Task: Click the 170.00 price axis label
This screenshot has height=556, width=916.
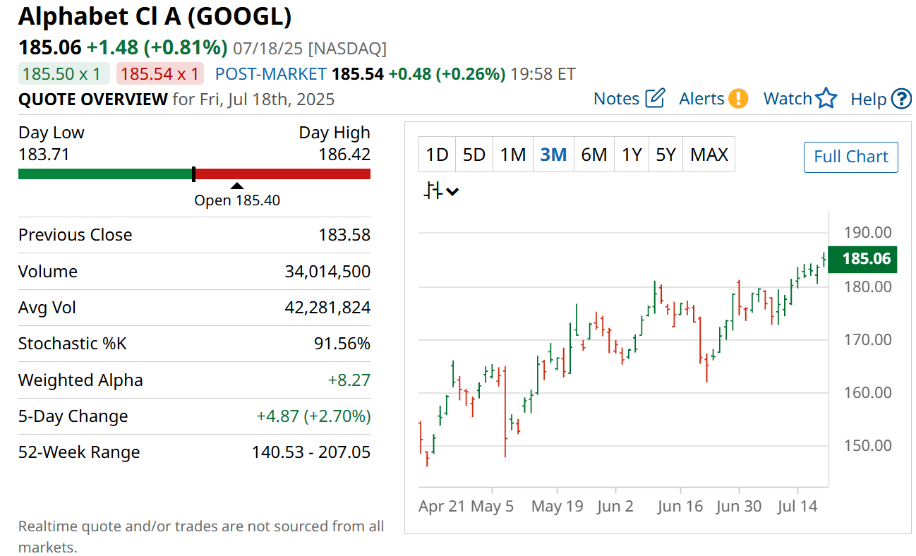Action: pos(868,339)
